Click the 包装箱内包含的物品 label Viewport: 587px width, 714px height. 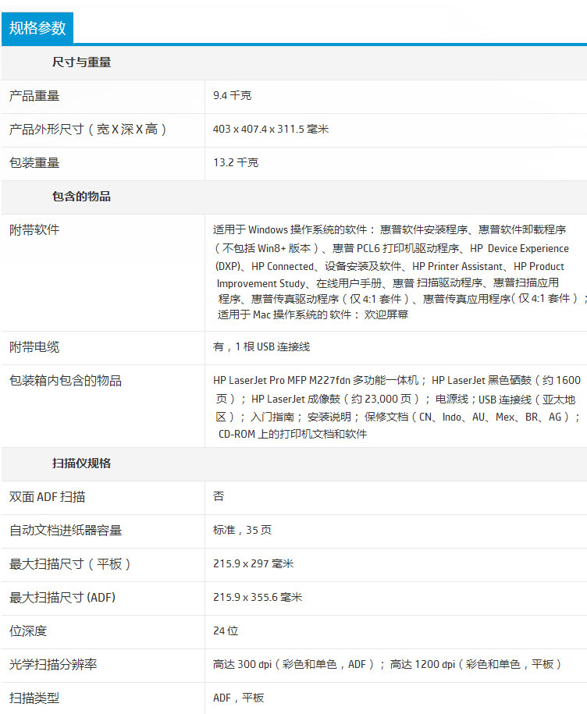[66, 381]
